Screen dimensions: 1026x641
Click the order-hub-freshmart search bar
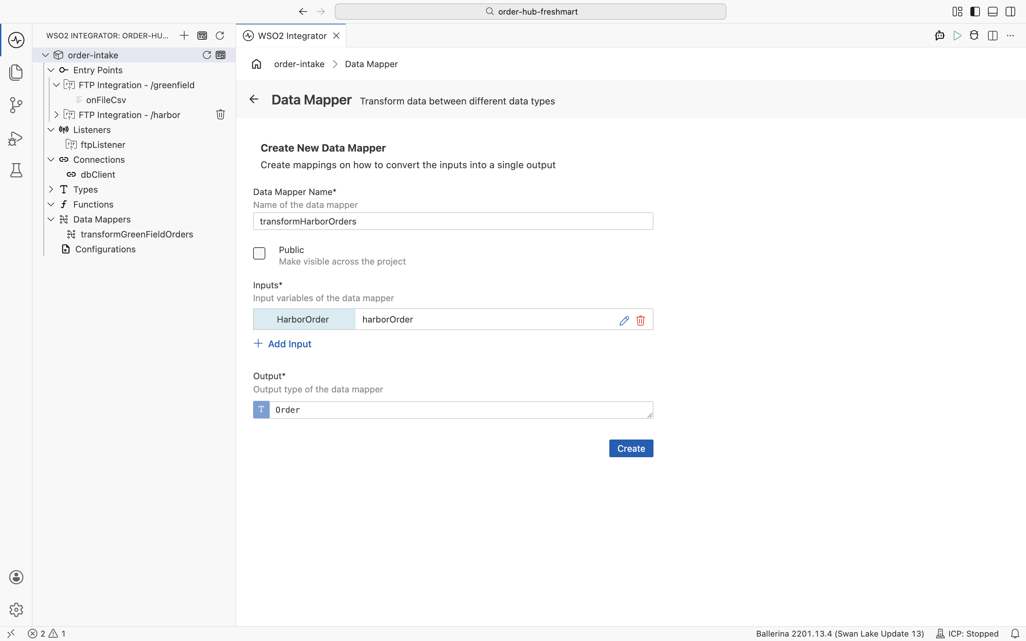pos(530,12)
